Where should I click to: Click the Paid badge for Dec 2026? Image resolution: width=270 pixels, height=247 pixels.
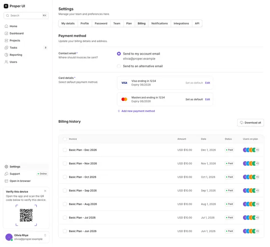pyautogui.click(x=229, y=150)
